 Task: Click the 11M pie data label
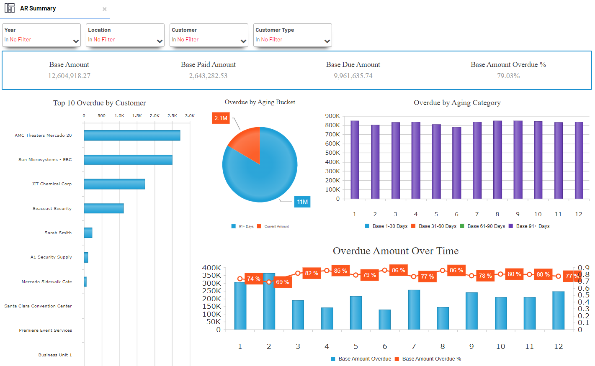click(302, 202)
